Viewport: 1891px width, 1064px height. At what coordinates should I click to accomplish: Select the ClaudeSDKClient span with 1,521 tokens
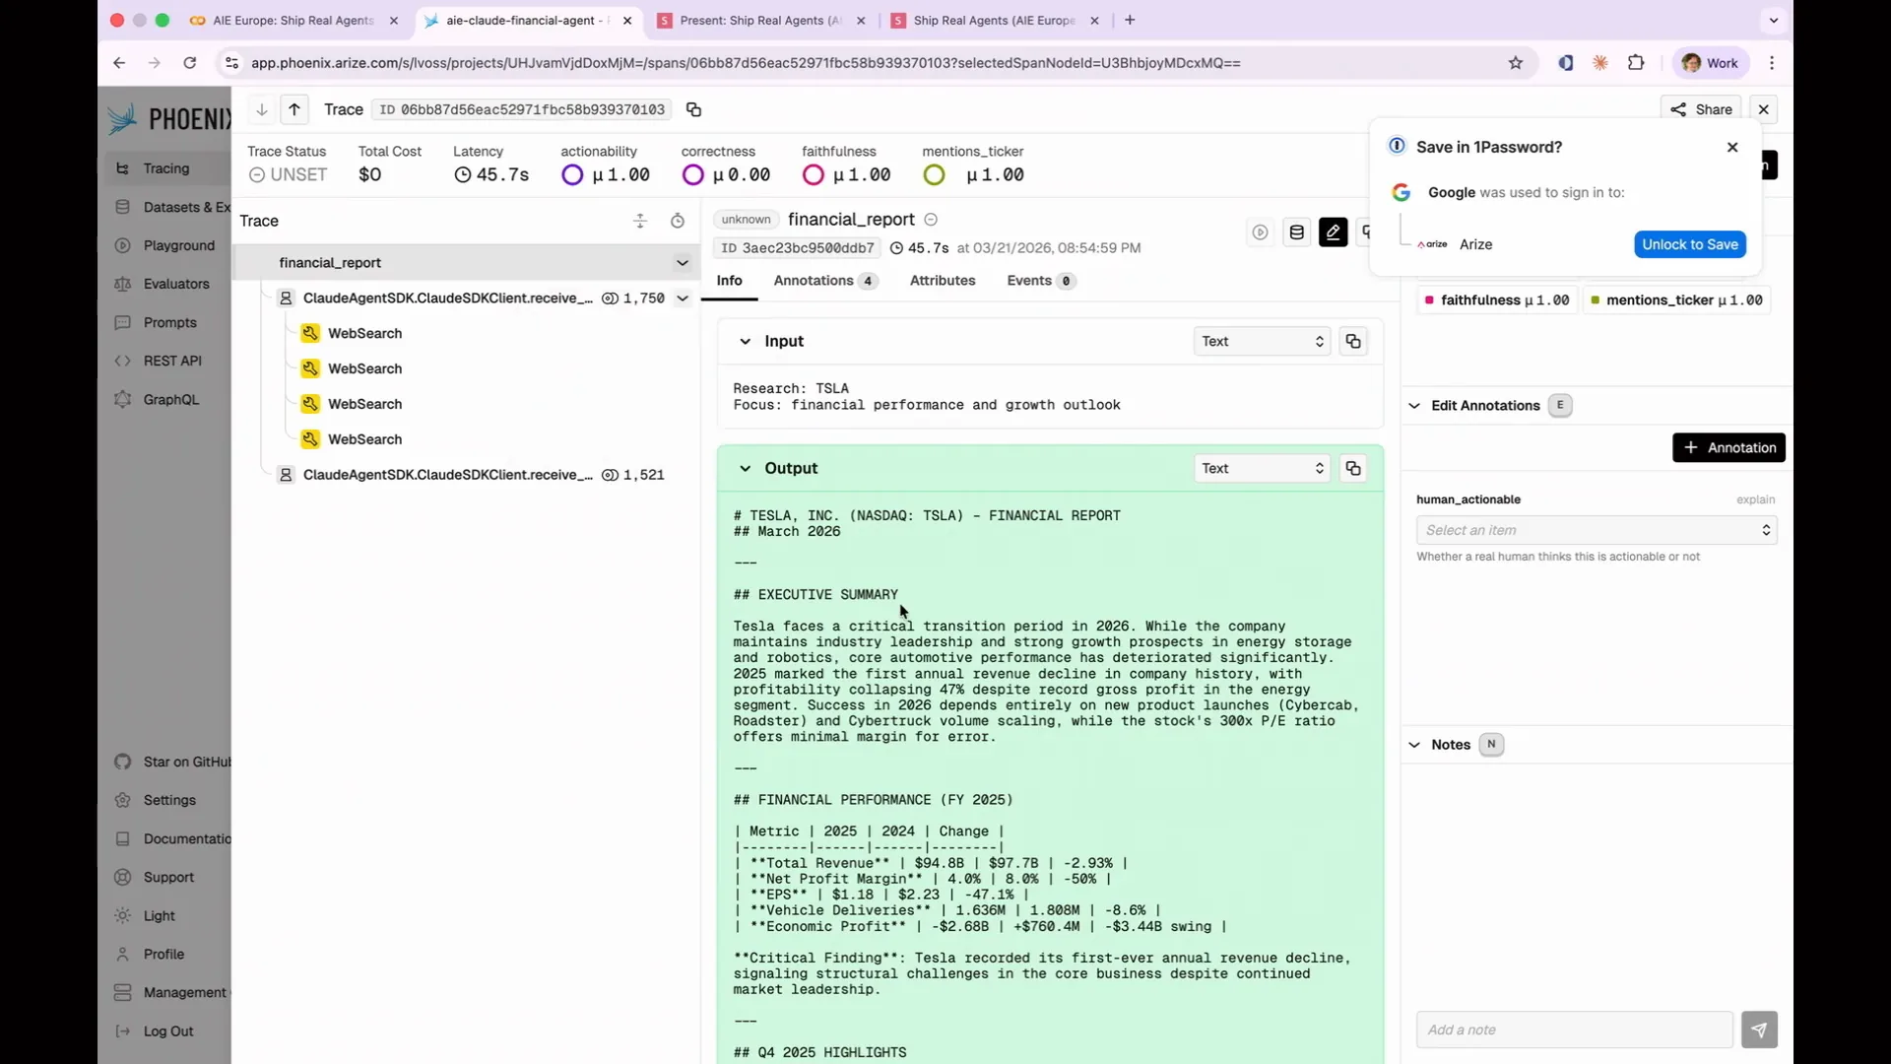(x=448, y=475)
